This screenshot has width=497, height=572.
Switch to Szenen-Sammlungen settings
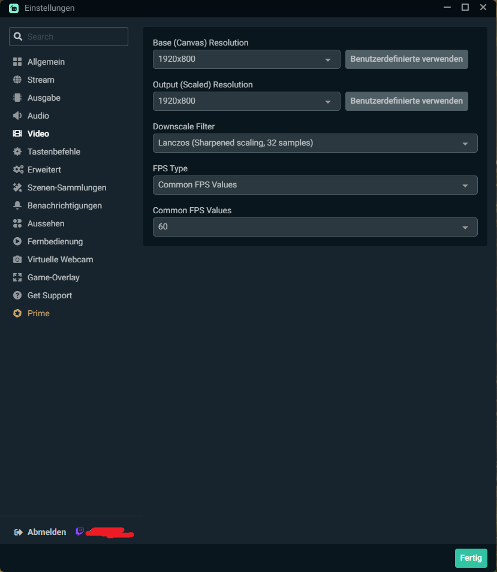[x=67, y=187]
